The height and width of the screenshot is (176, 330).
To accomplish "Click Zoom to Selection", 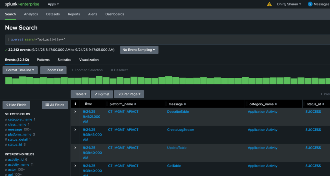I will 87,70.
